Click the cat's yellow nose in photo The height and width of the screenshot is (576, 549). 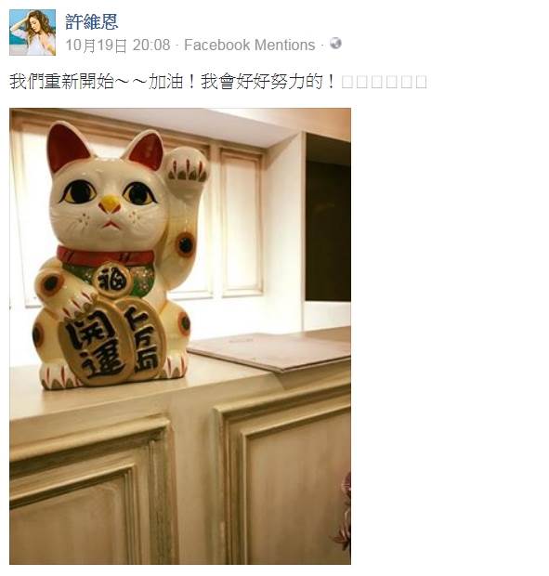pos(110,203)
